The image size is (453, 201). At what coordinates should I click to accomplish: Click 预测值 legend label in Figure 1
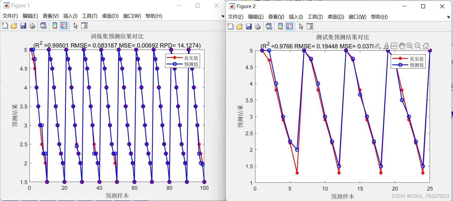[x=191, y=64]
